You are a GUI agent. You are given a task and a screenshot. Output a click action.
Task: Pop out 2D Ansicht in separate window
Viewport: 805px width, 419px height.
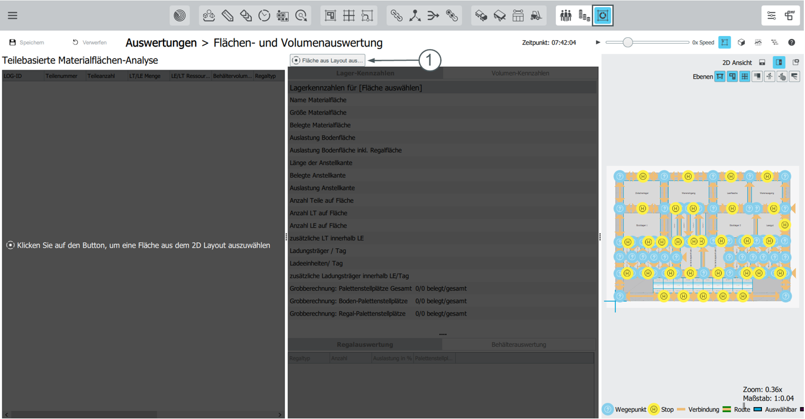796,62
